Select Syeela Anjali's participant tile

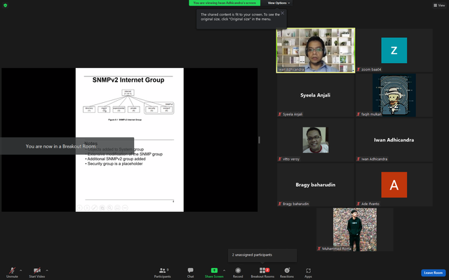[316, 95]
